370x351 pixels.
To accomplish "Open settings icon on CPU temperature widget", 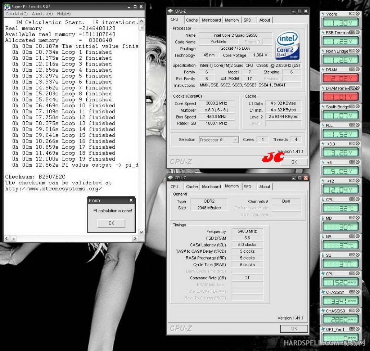I will tap(352, 199).
